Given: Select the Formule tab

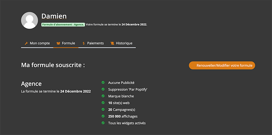Looking at the screenshot, I should 66,43.
